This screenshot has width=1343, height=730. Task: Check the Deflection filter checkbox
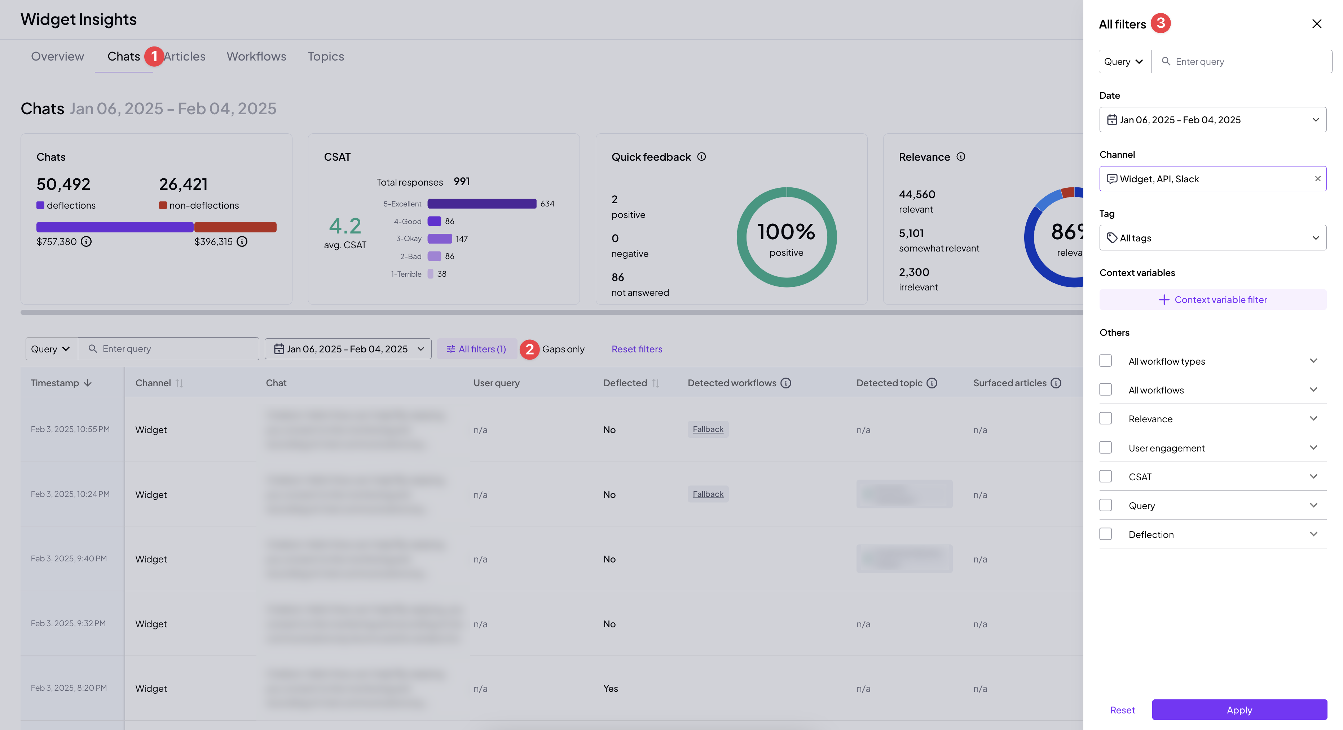1105,534
